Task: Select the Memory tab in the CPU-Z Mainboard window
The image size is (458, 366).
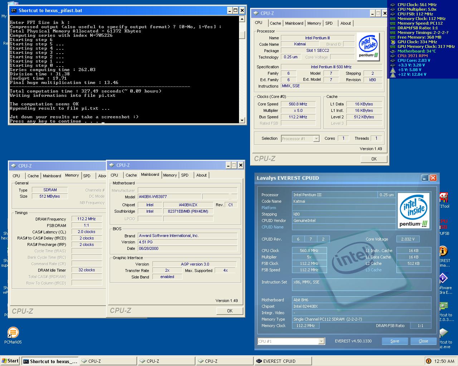Action: pyautogui.click(x=170, y=175)
